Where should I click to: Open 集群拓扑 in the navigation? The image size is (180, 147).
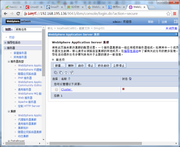point(23,128)
